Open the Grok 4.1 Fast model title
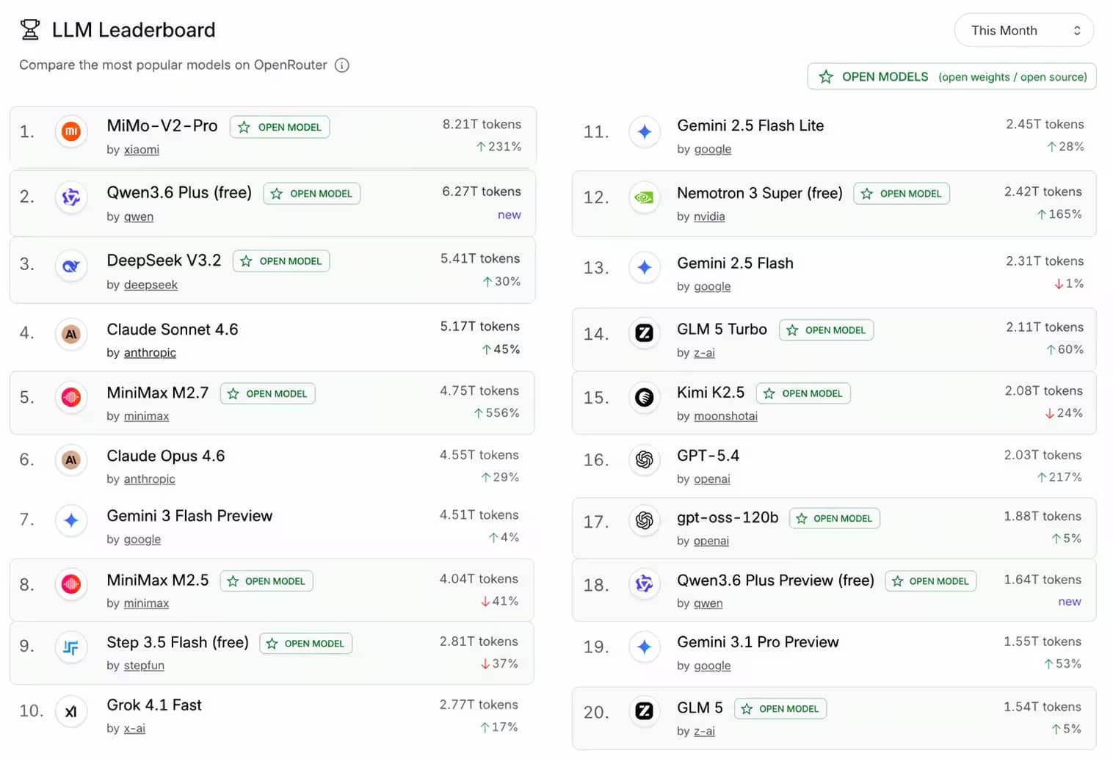Viewport: 1113px width, 761px height. click(154, 705)
